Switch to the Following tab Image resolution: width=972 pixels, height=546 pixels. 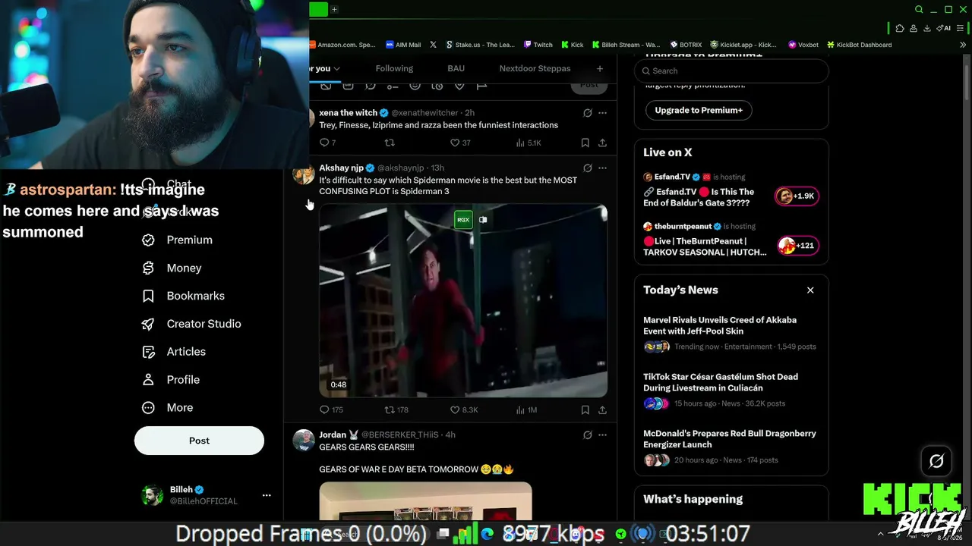click(x=394, y=68)
